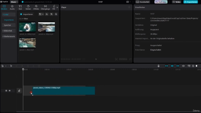The image size is (201, 113).
Task: Adjust the timeline zoom slider handle
Action: [197, 66]
